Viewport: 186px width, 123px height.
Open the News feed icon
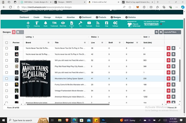[98, 24]
